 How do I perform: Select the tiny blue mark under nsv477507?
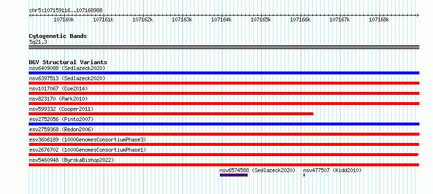pos(304,175)
